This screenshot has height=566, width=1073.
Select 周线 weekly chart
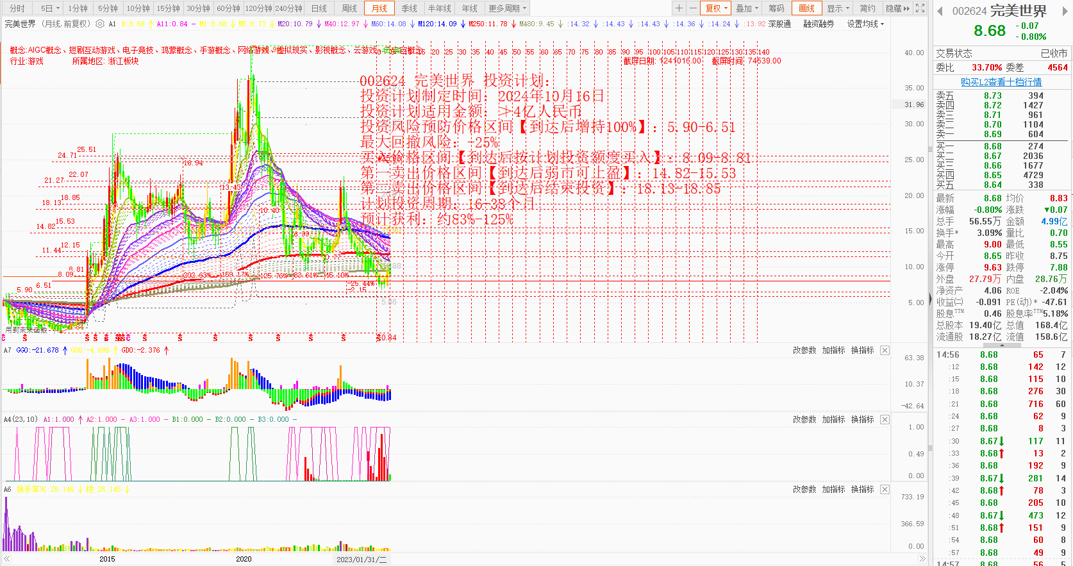[x=349, y=8]
